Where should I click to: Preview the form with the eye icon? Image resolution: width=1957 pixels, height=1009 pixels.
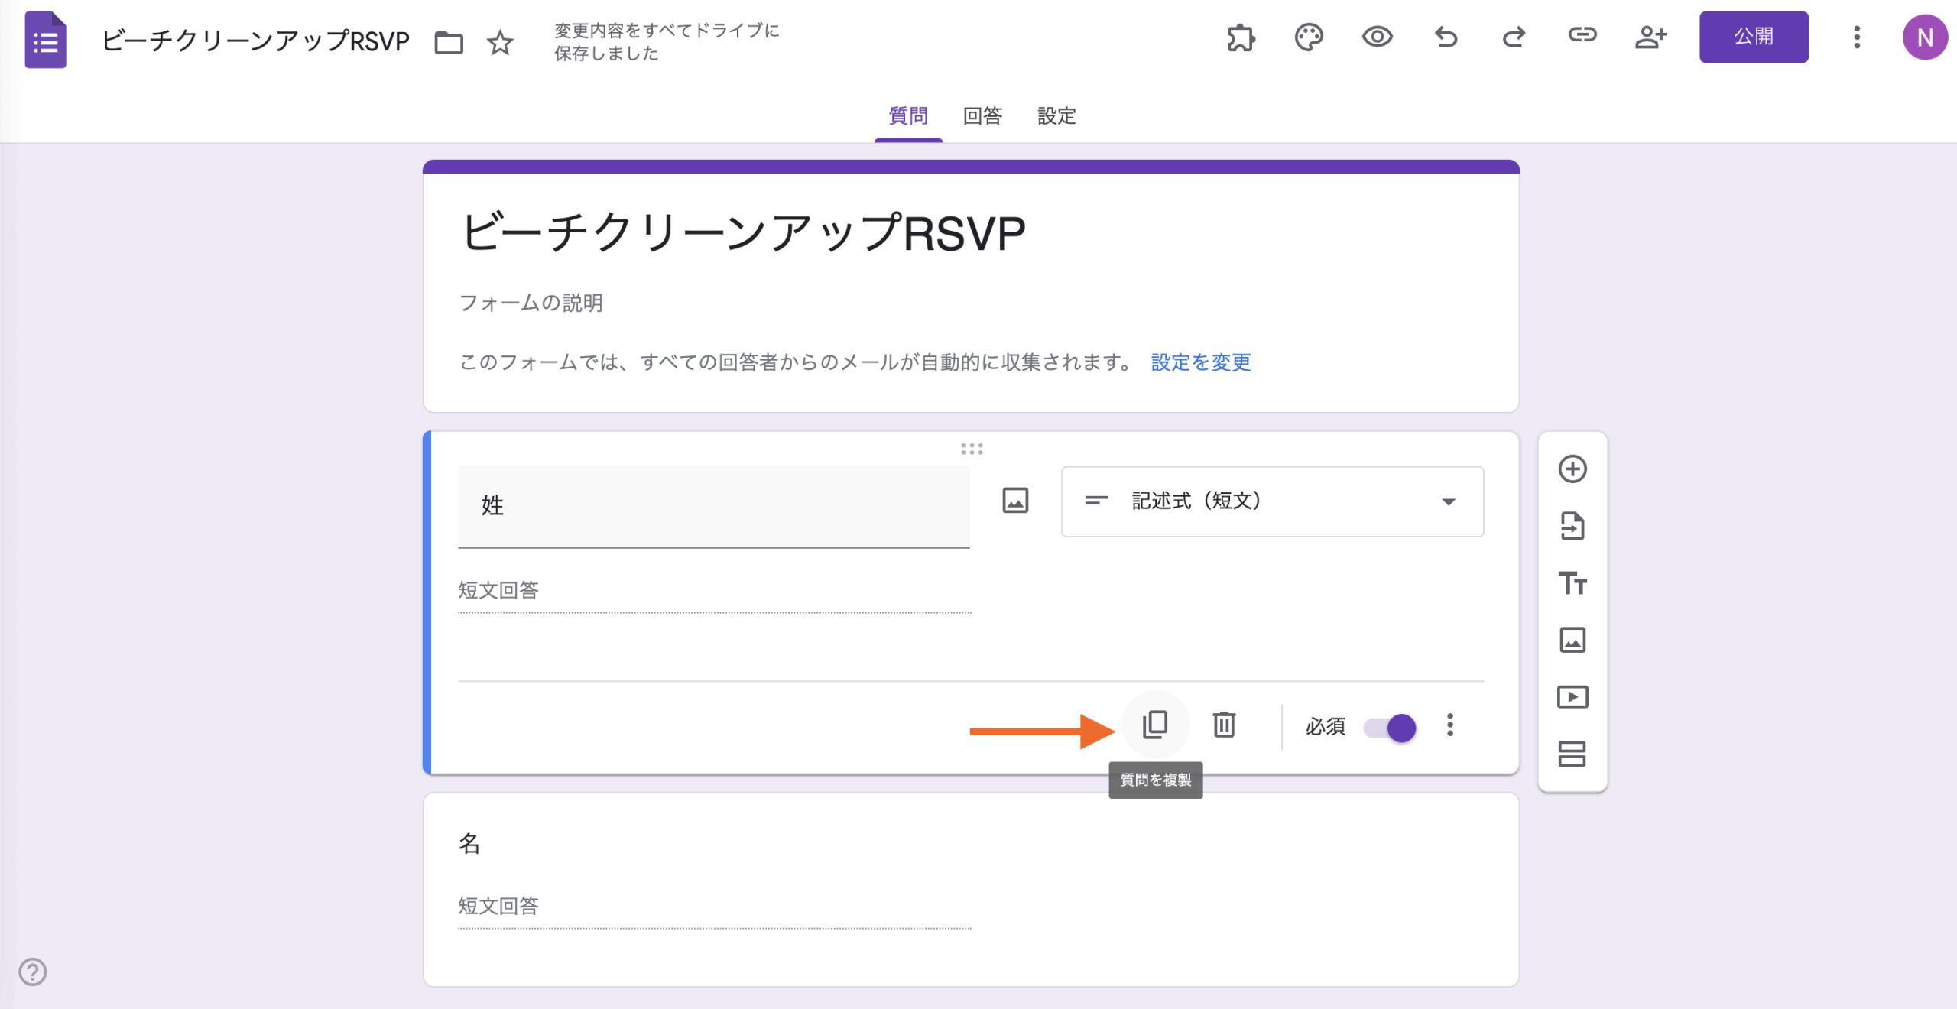click(x=1377, y=37)
